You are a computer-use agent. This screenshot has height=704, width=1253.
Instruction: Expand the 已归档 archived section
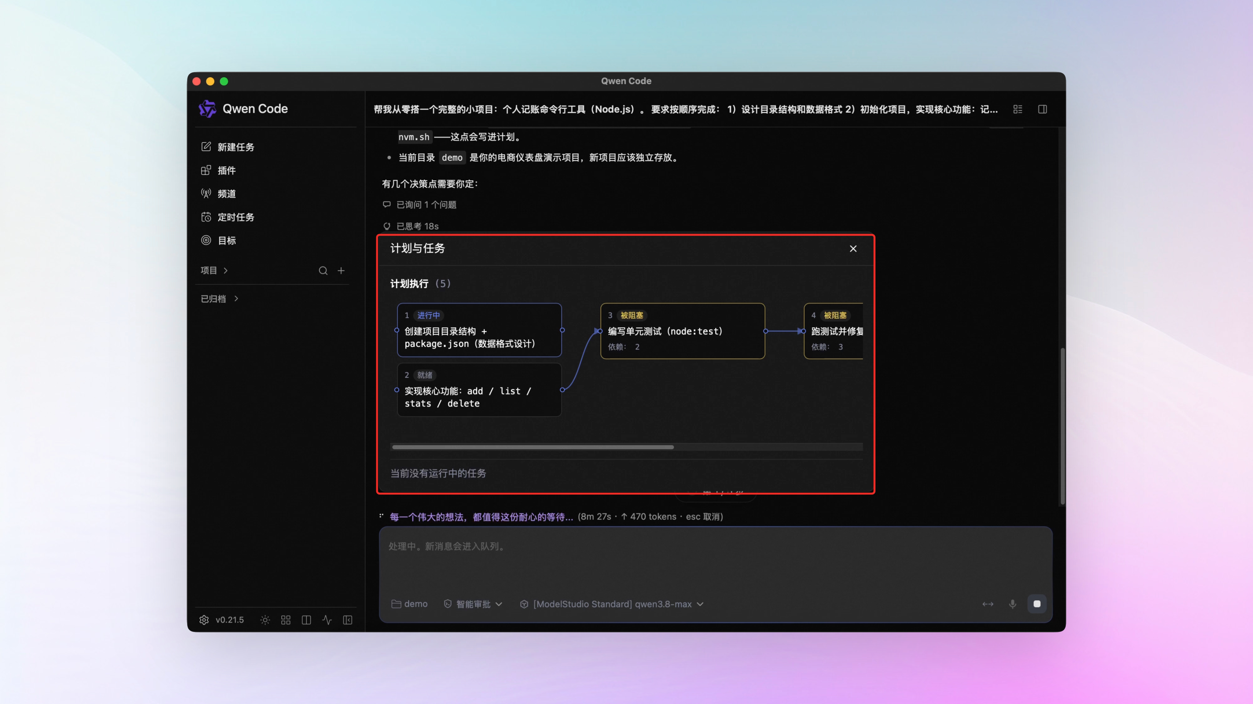[219, 299]
